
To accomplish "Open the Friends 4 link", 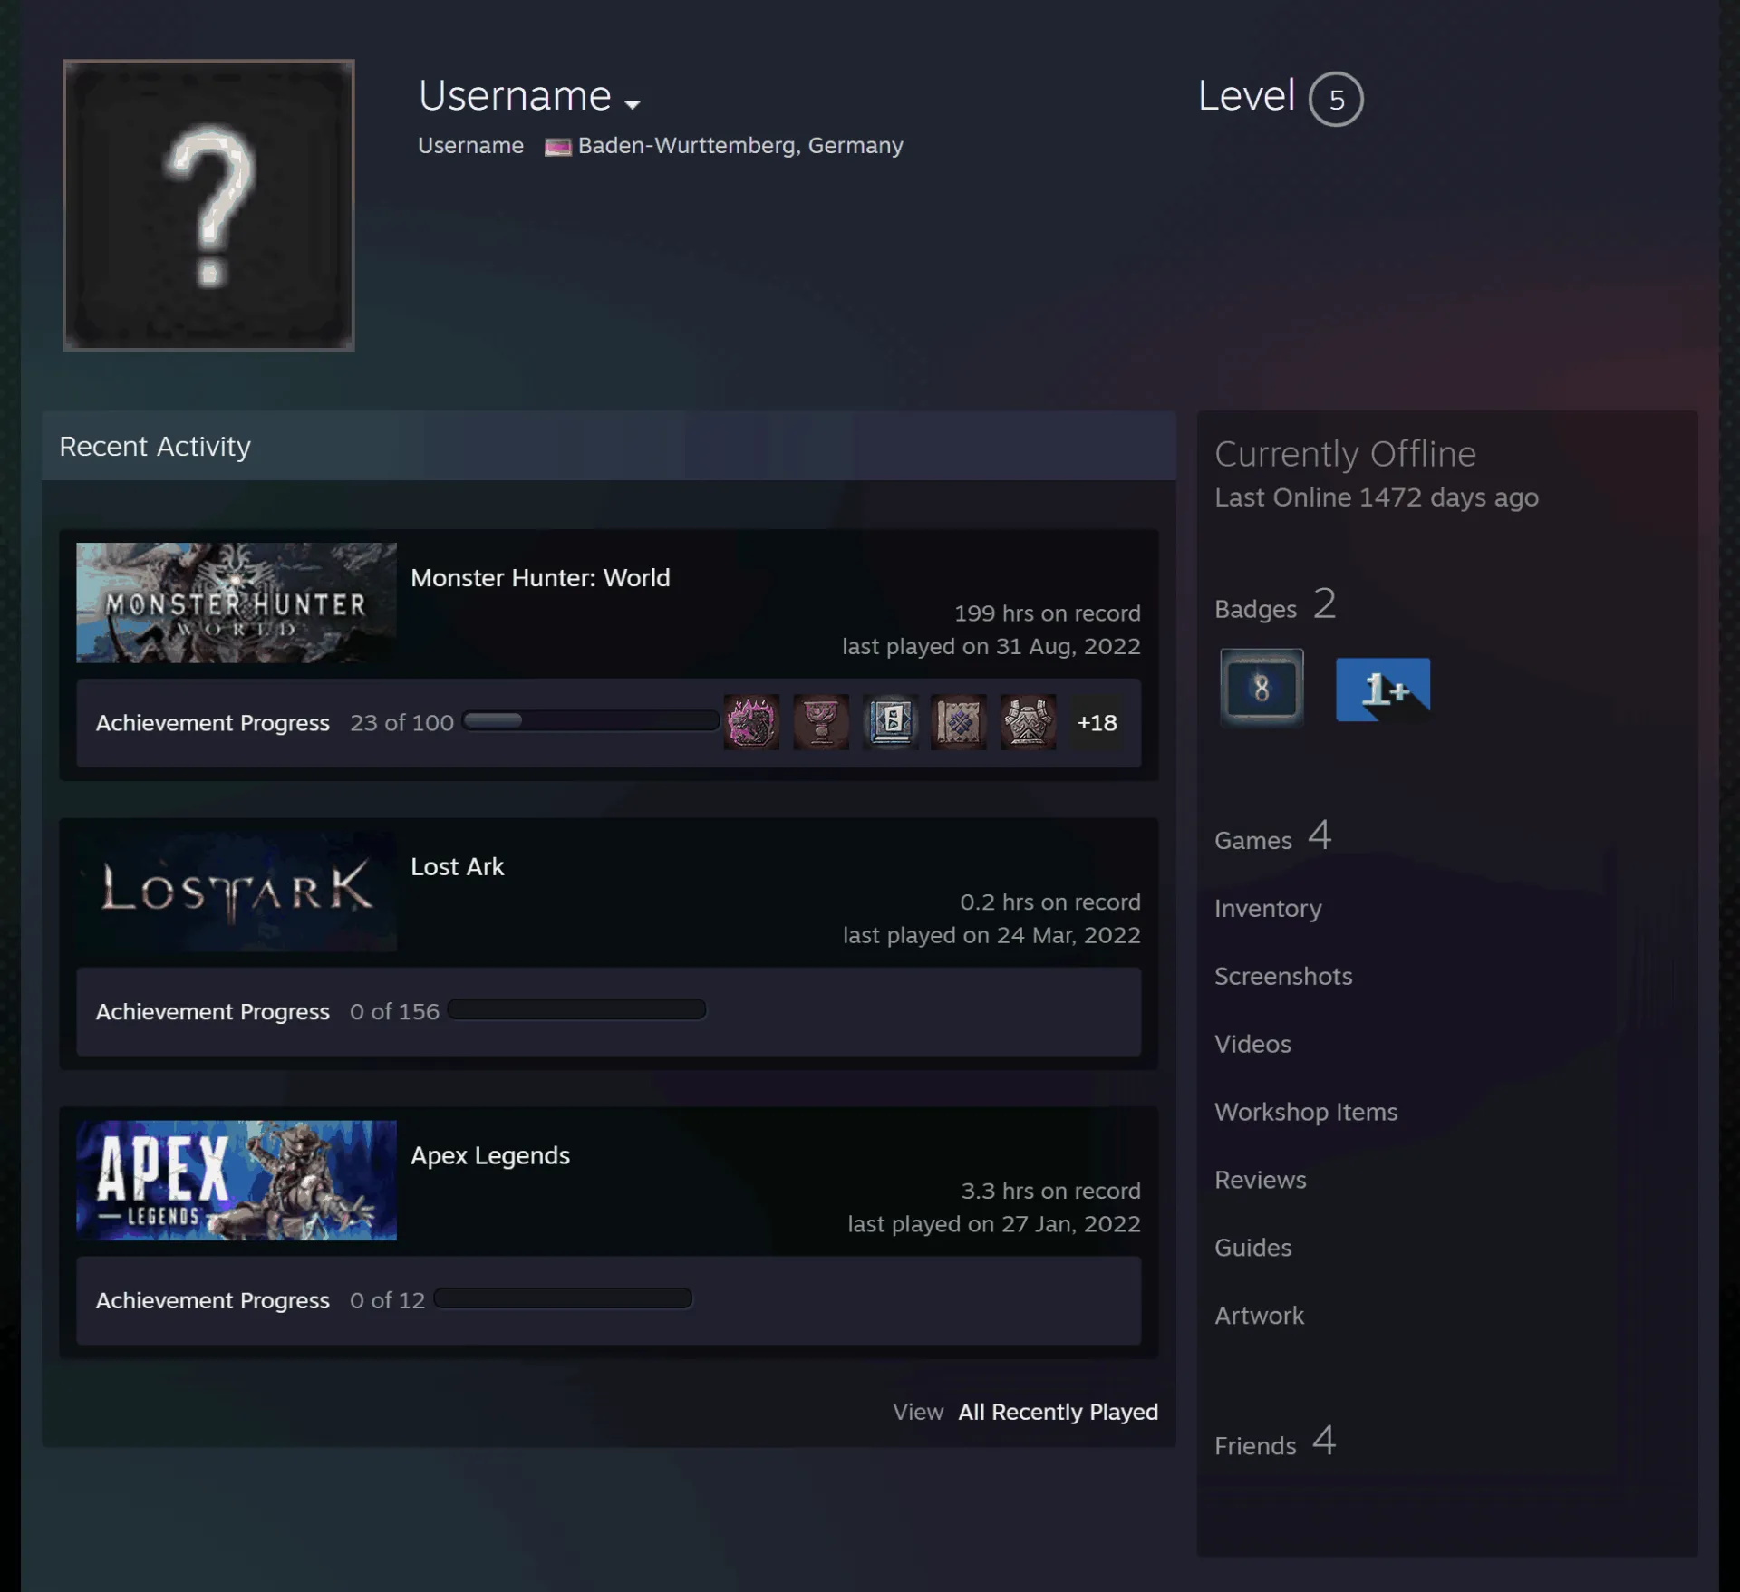I will pyautogui.click(x=1275, y=1442).
